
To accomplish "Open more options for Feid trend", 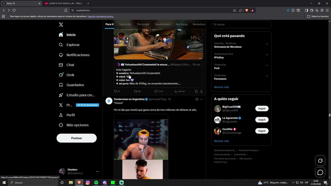I will click(x=267, y=65).
